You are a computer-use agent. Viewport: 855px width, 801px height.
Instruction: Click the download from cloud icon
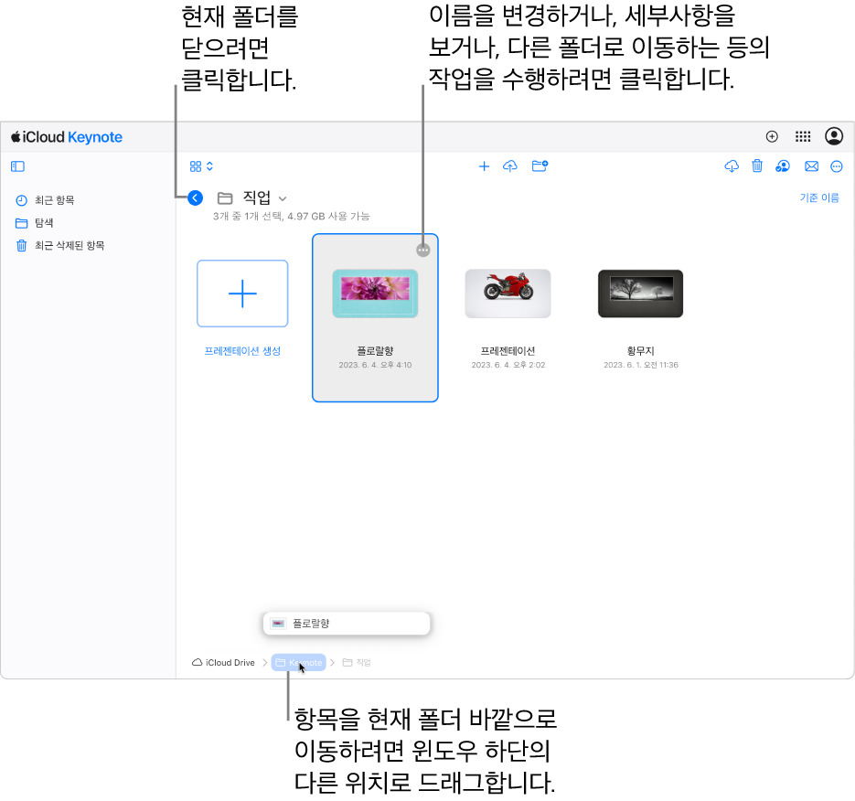732,166
